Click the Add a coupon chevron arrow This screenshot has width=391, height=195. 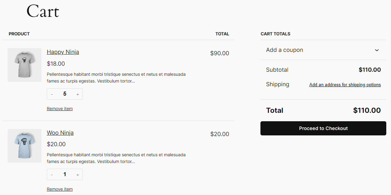377,50
